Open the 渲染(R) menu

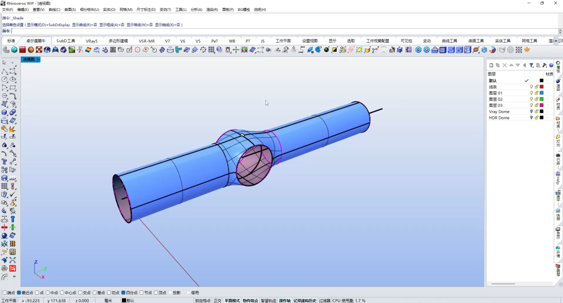(212, 10)
